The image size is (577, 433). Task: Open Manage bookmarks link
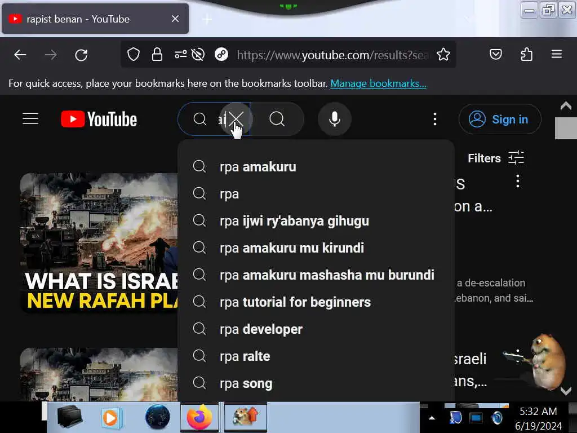click(378, 83)
